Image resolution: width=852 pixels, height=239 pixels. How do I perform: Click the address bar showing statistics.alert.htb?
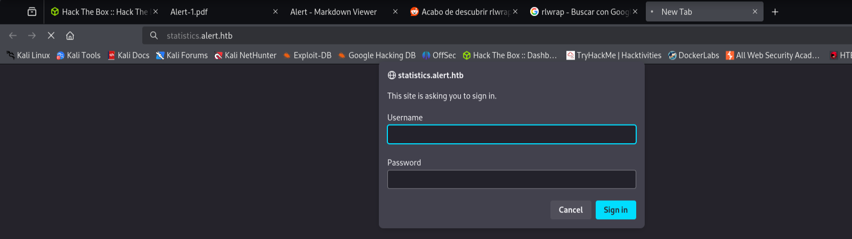click(496, 36)
